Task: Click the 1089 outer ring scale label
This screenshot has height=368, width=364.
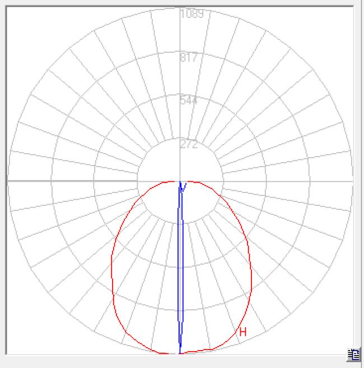Action: coord(192,13)
